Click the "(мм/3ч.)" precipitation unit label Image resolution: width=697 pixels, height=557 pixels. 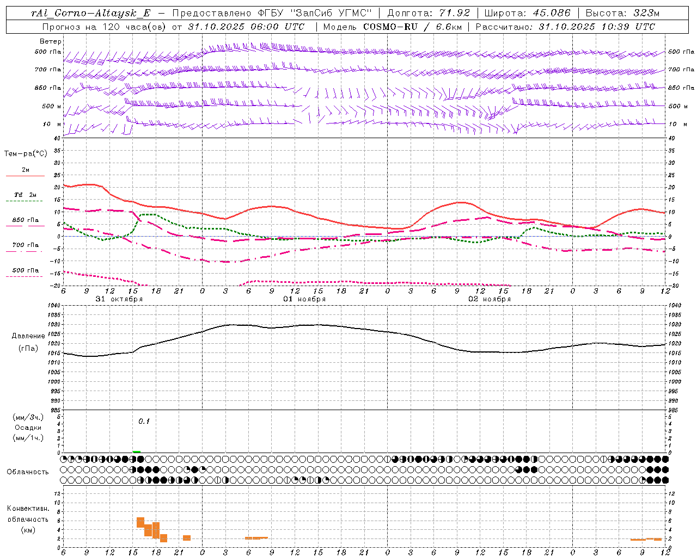pyautogui.click(x=28, y=417)
